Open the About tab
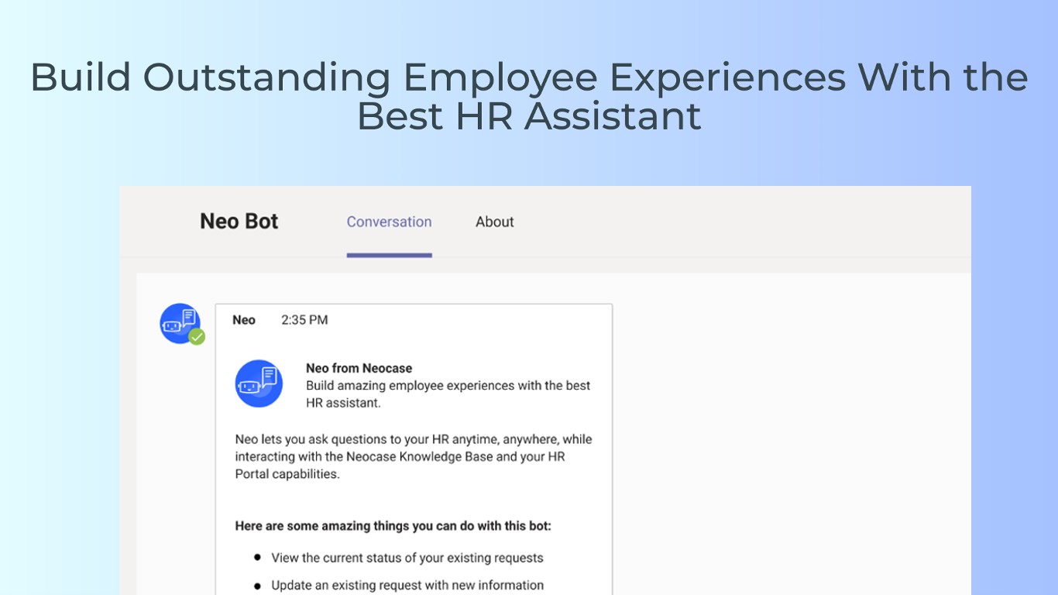This screenshot has width=1058, height=595. click(x=494, y=222)
